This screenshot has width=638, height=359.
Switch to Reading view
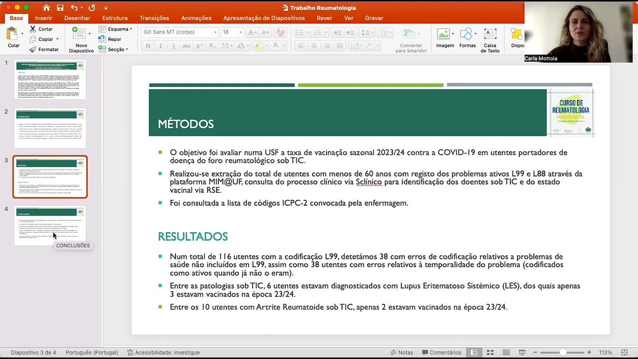tap(506, 353)
